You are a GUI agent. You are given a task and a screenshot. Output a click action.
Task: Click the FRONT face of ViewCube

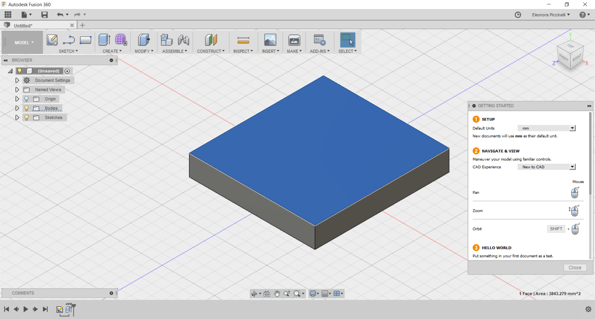(564, 58)
